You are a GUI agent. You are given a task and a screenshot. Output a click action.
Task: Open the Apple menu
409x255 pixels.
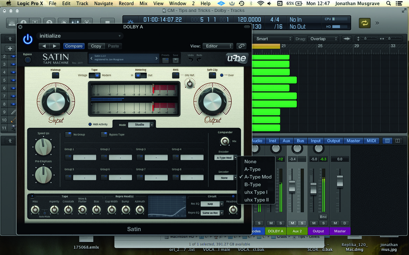click(9, 3)
